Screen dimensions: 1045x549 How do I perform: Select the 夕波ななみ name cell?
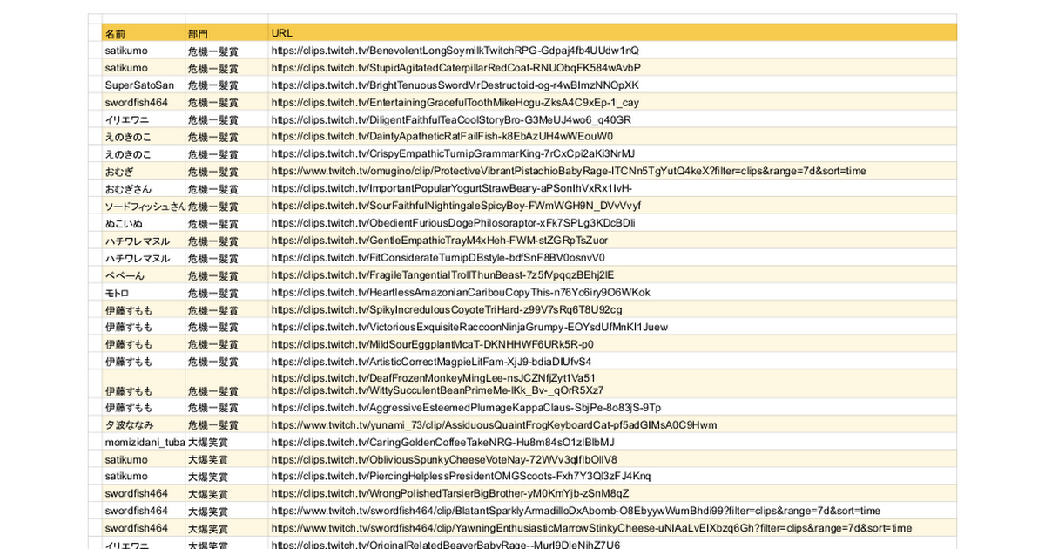click(x=143, y=425)
